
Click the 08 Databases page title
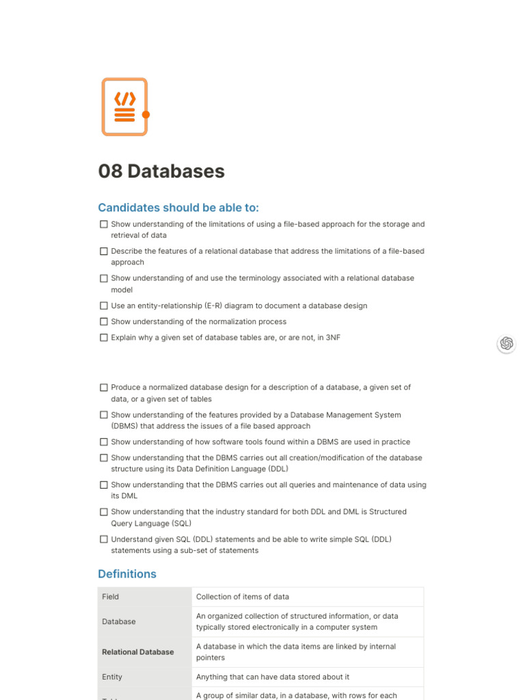pos(161,171)
